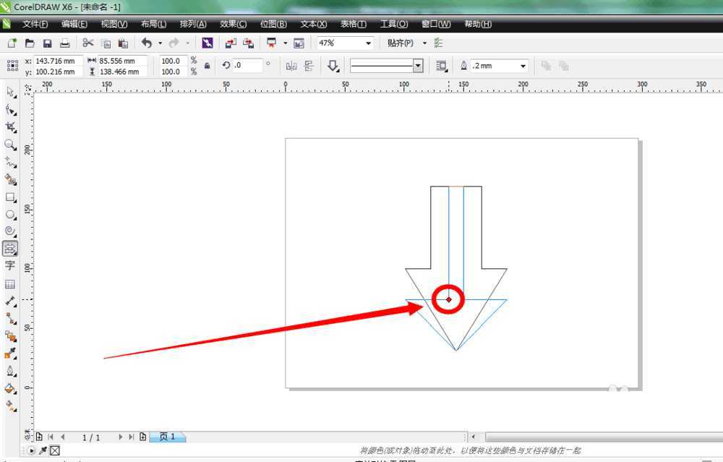Screen dimensions: 723x462
Task: Click the 贴齐(P) snap button
Action: 400,43
